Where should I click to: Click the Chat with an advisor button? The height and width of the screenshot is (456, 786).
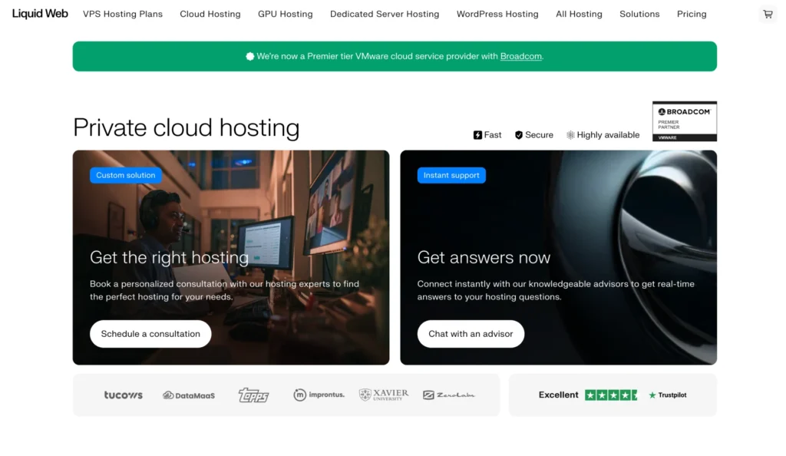coord(471,334)
